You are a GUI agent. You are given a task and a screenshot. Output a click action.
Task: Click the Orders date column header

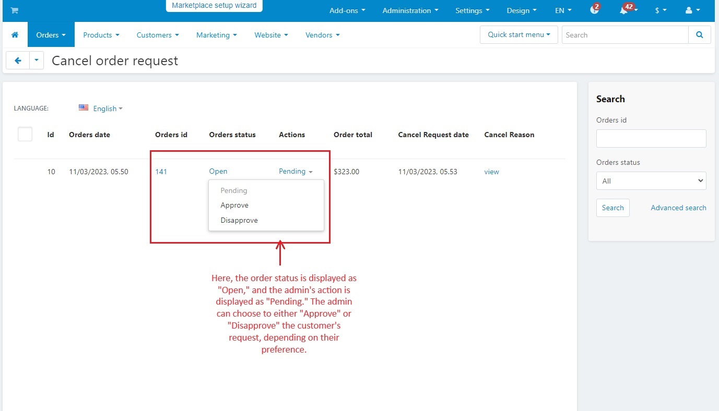point(89,135)
